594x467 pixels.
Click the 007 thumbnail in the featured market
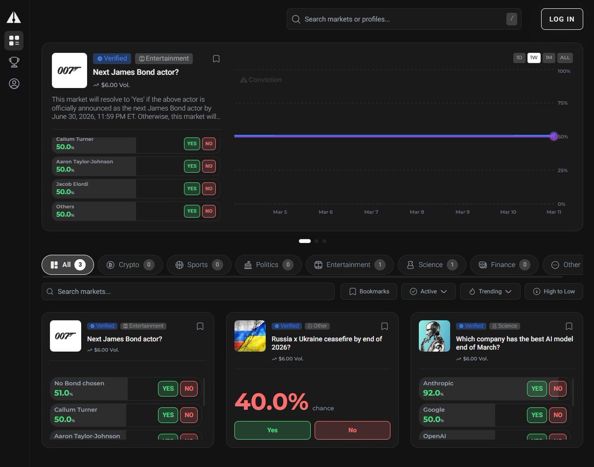[x=69, y=70]
